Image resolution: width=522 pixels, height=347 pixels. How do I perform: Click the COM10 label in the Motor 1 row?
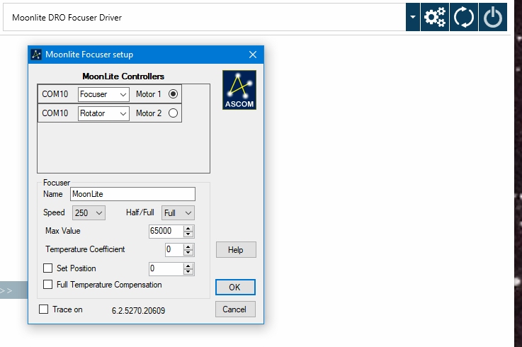[55, 94]
